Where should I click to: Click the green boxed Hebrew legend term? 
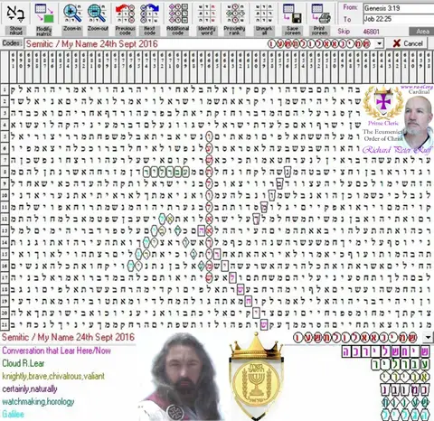401,364
